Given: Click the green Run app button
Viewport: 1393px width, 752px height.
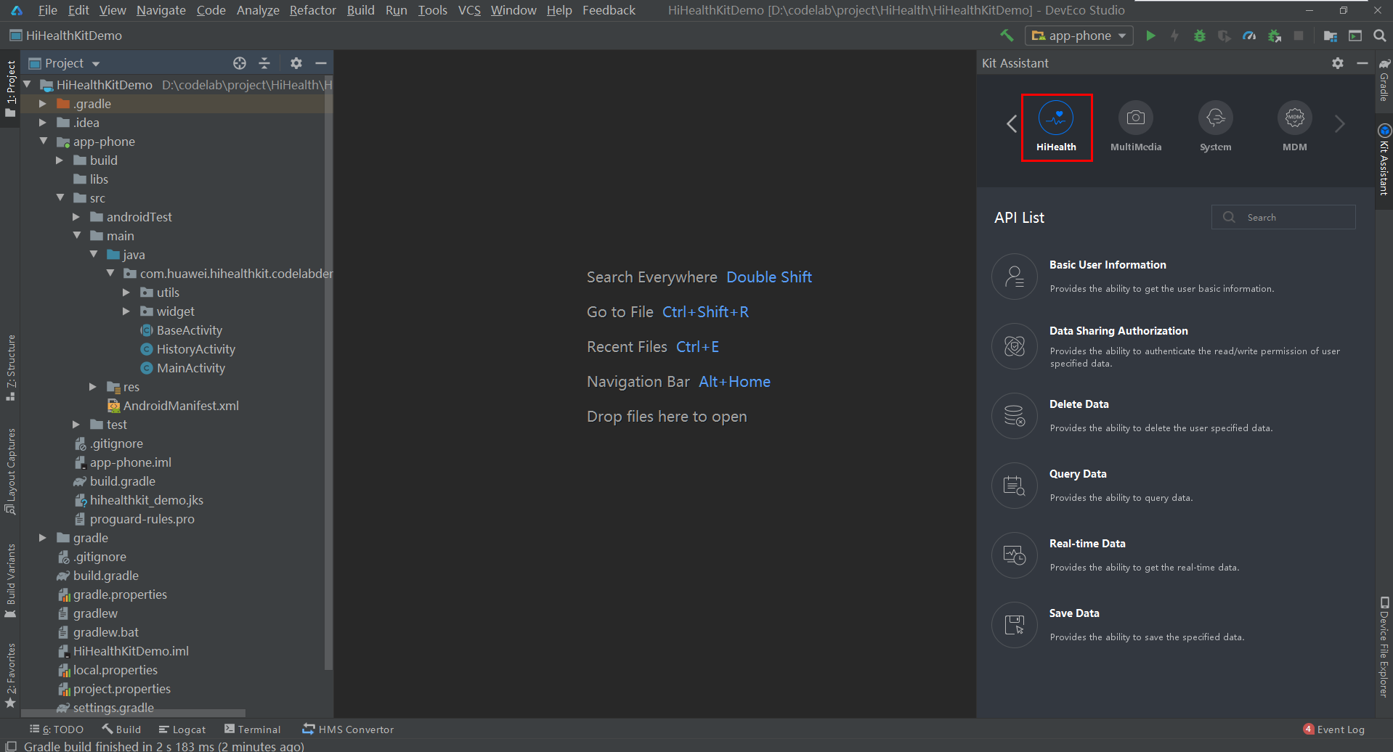Looking at the screenshot, I should (x=1150, y=36).
